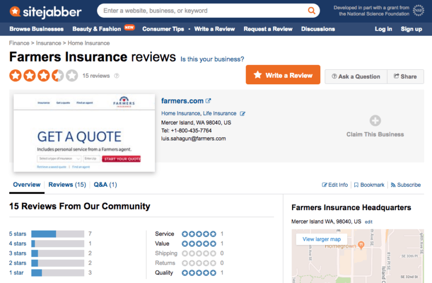Open the Consumer Tips menu
The height and width of the screenshot is (283, 432).
[163, 29]
